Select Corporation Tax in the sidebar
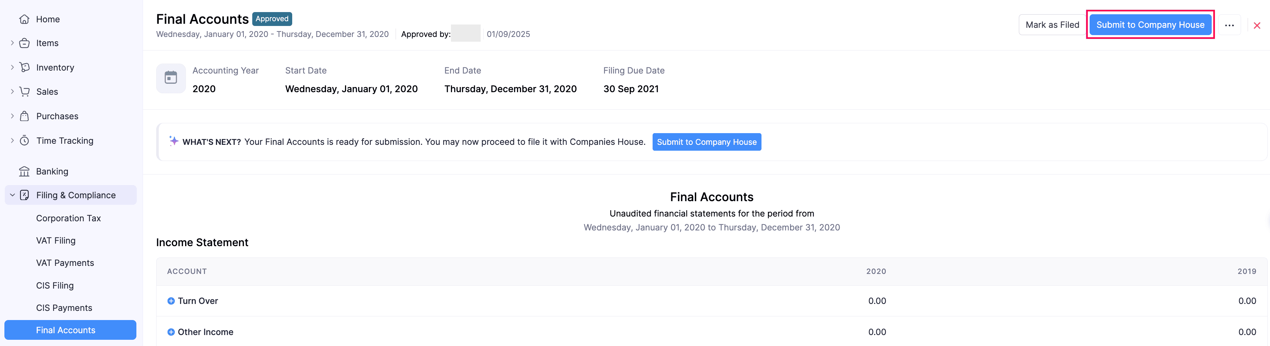 coord(68,218)
